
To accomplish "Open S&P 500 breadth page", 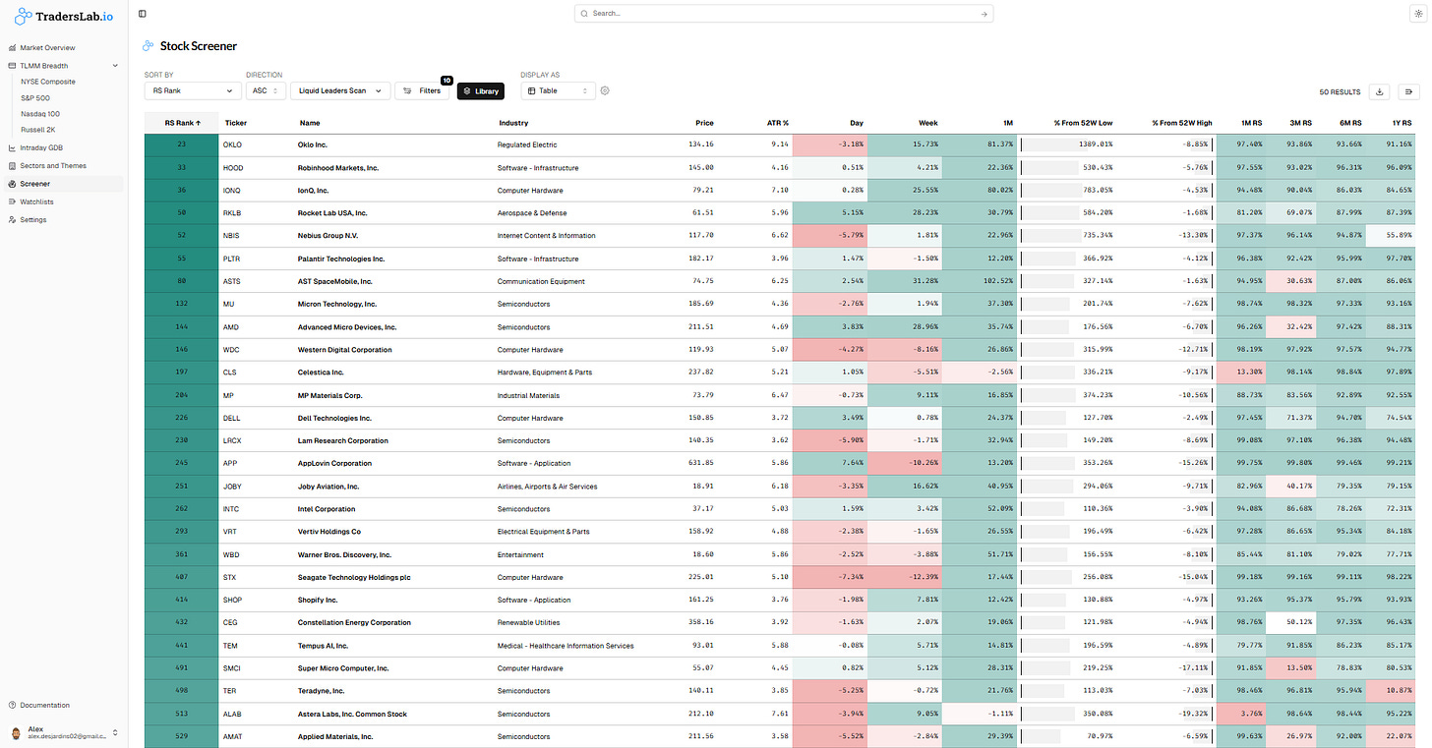I will [x=34, y=98].
